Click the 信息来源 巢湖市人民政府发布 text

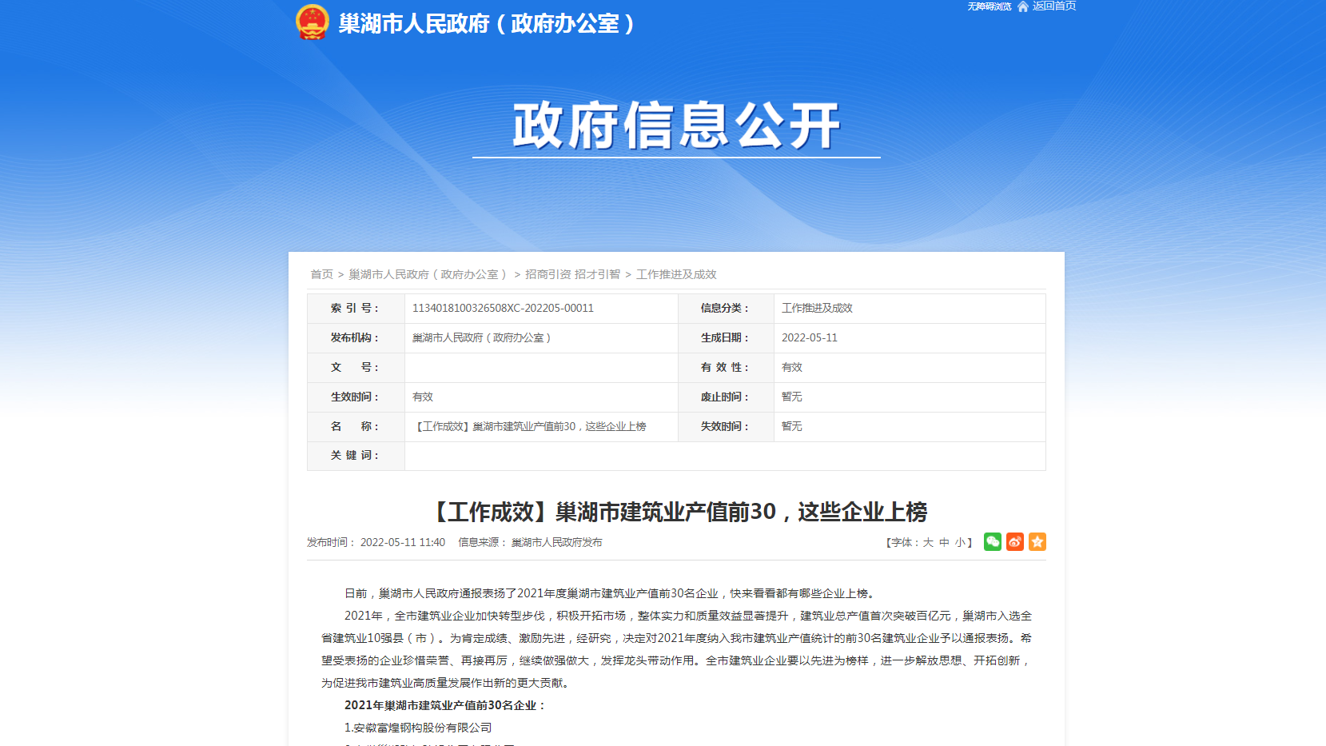[530, 541]
